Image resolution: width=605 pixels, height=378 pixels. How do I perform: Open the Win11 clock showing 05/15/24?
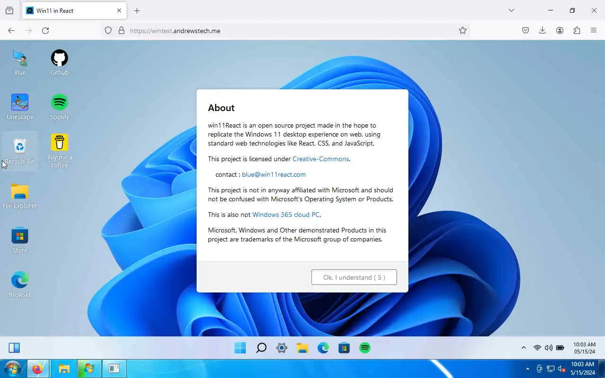coord(584,348)
